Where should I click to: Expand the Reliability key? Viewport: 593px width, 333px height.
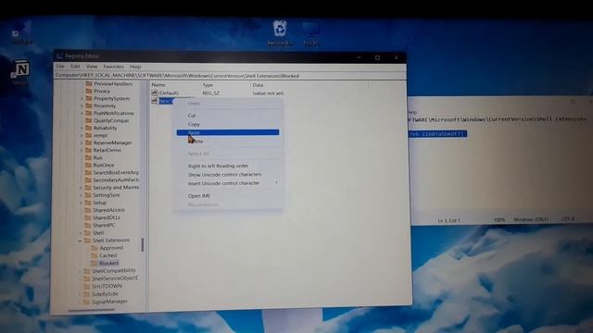[82, 129]
